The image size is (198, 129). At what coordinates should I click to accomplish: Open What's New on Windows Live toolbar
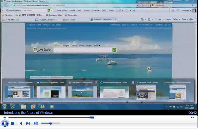tap(62, 11)
